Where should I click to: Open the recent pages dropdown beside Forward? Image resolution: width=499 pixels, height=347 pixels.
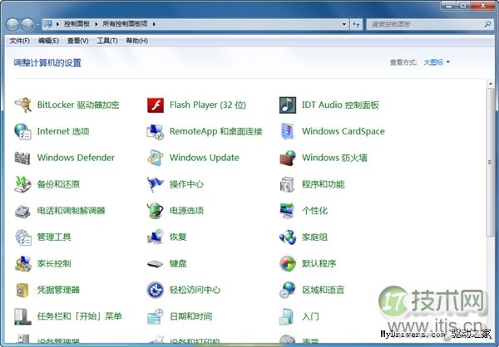coord(38,24)
